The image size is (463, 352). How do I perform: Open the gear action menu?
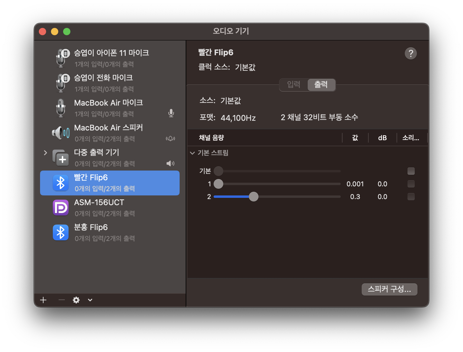(x=76, y=300)
